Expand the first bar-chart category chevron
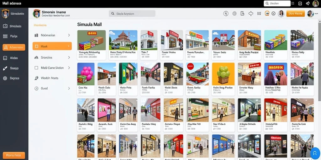The image size is (321, 160). (x=69, y=35)
